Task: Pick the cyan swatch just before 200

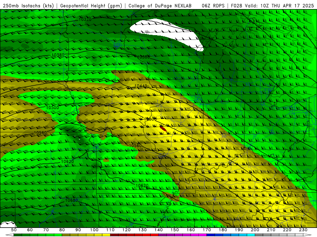Action: click(x=251, y=235)
